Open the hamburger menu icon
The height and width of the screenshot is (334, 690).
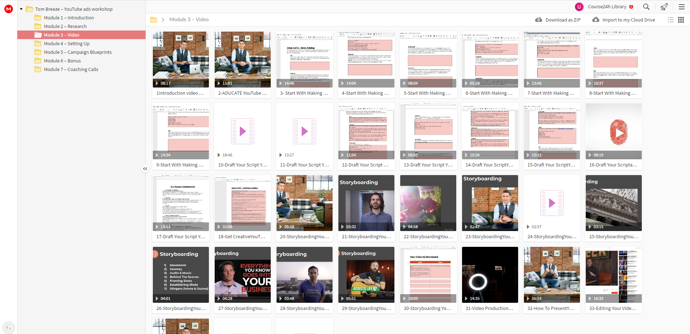[x=681, y=6]
